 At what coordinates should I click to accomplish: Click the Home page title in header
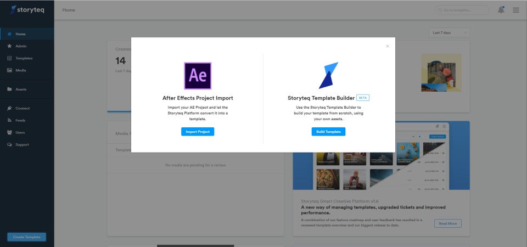[69, 10]
